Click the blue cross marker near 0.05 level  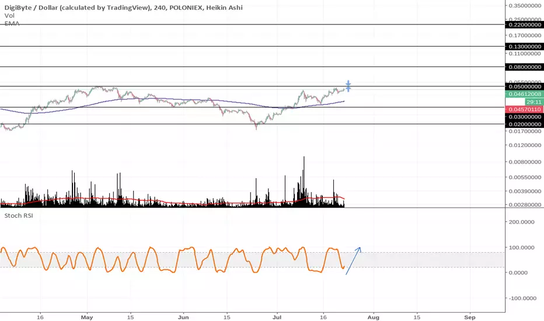(348, 86)
